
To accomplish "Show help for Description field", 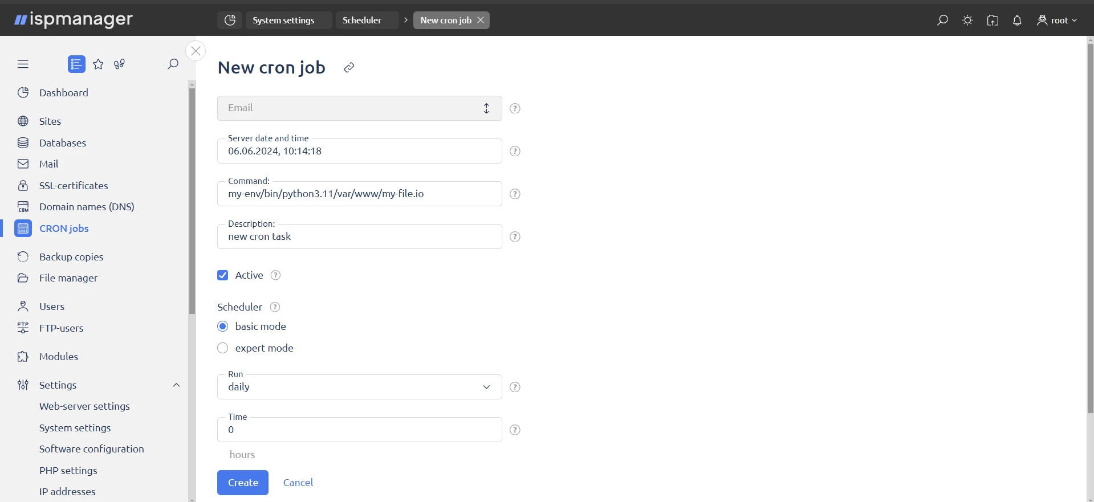I will click(515, 236).
